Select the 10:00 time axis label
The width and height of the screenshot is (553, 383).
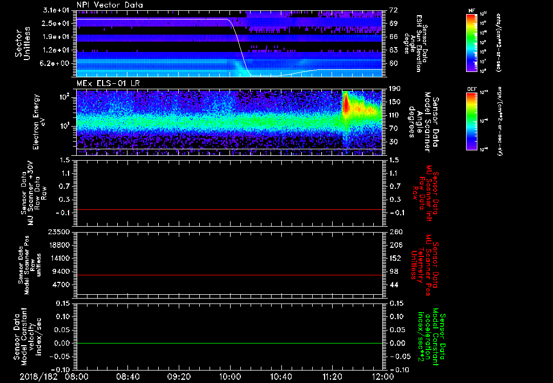[x=230, y=376]
